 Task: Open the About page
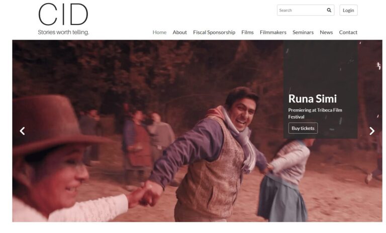point(180,32)
